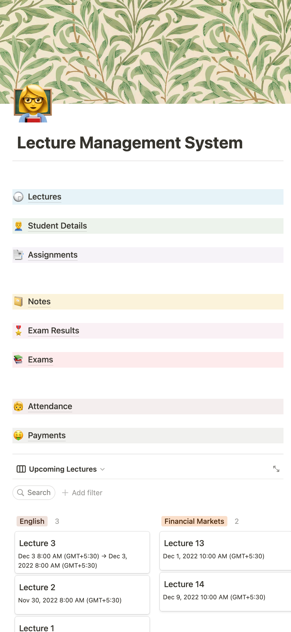This screenshot has width=291, height=632.
Task: Click the books icon beside Exams
Action: coord(18,360)
